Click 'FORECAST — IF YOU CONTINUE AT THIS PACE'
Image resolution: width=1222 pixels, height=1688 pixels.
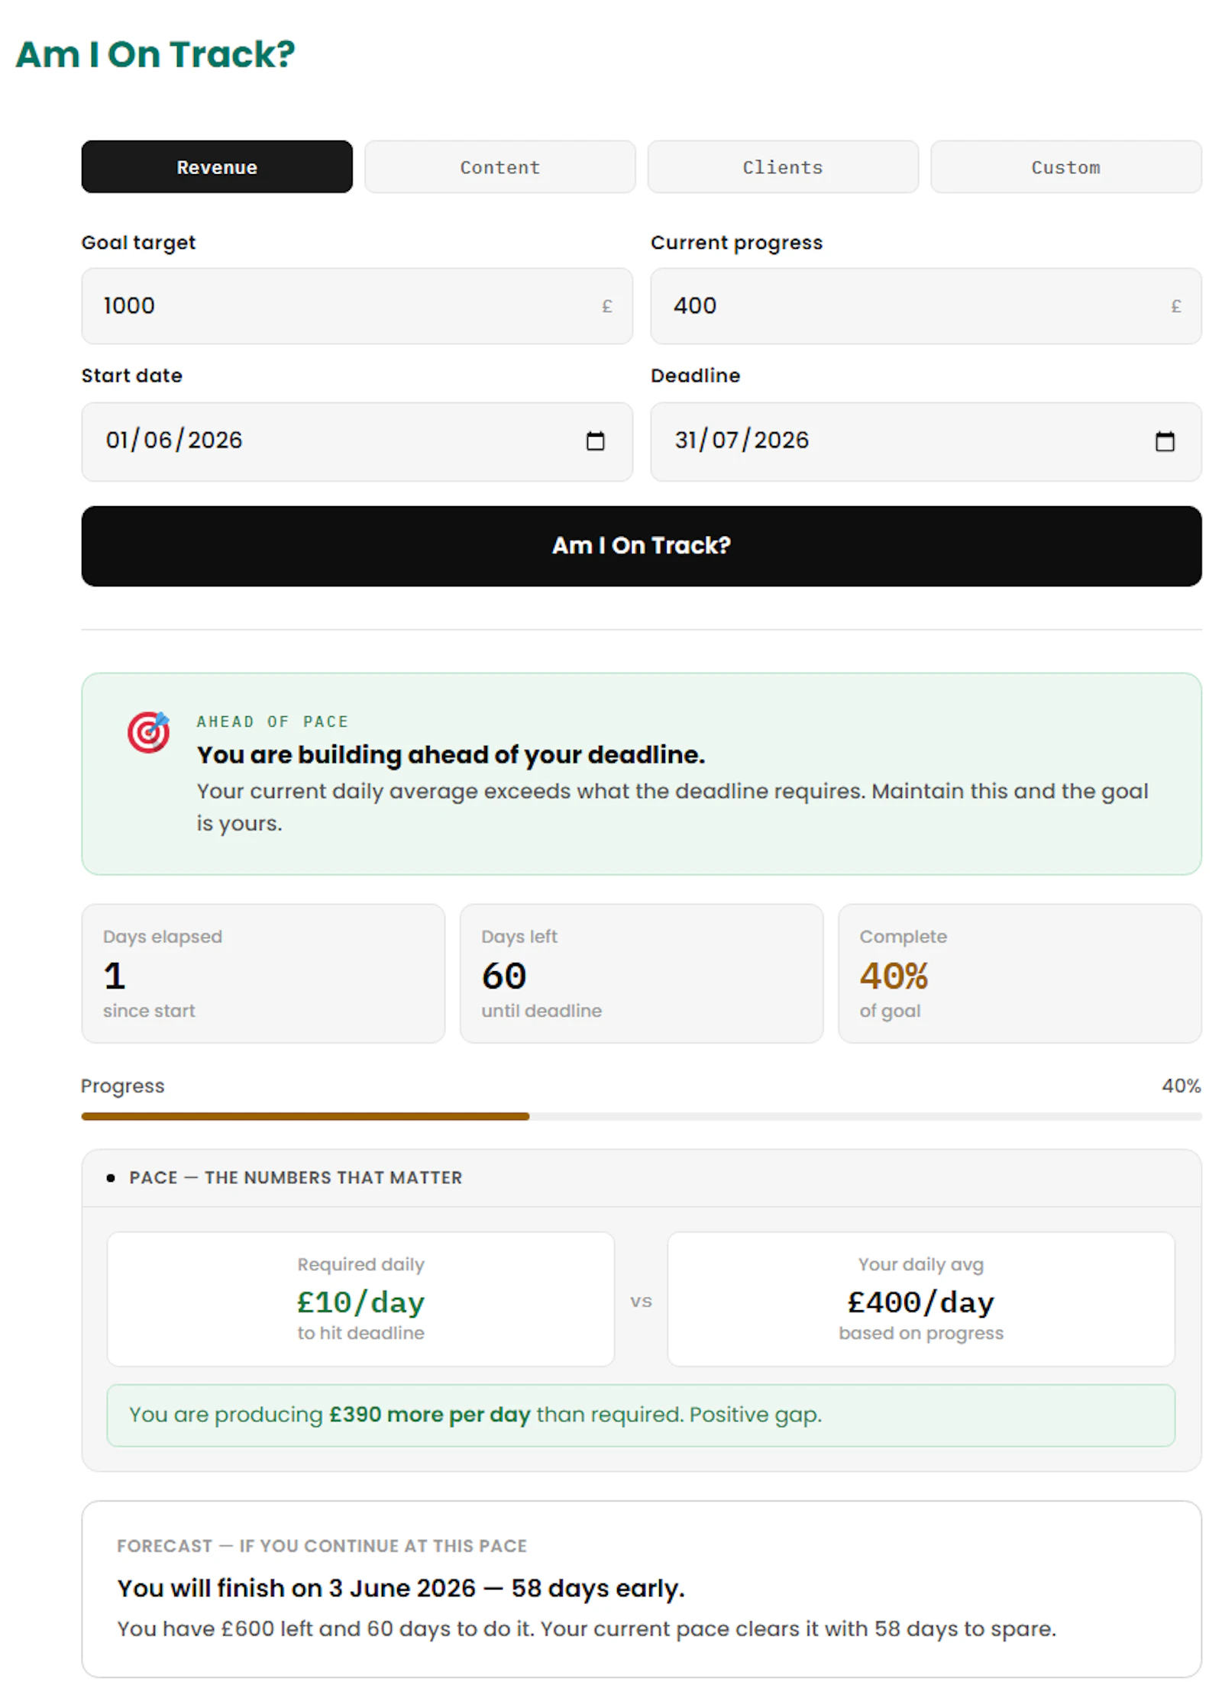pyautogui.click(x=322, y=1546)
